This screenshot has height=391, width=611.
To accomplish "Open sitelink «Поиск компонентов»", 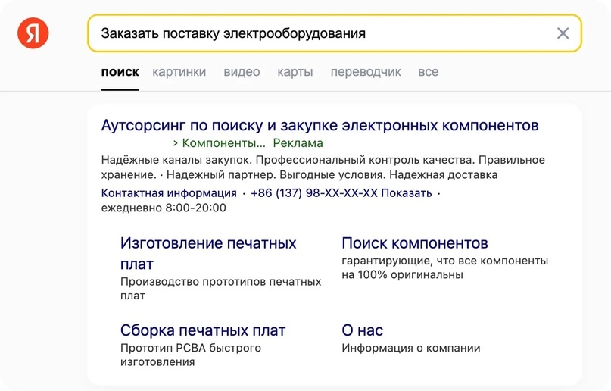I will pyautogui.click(x=415, y=243).
